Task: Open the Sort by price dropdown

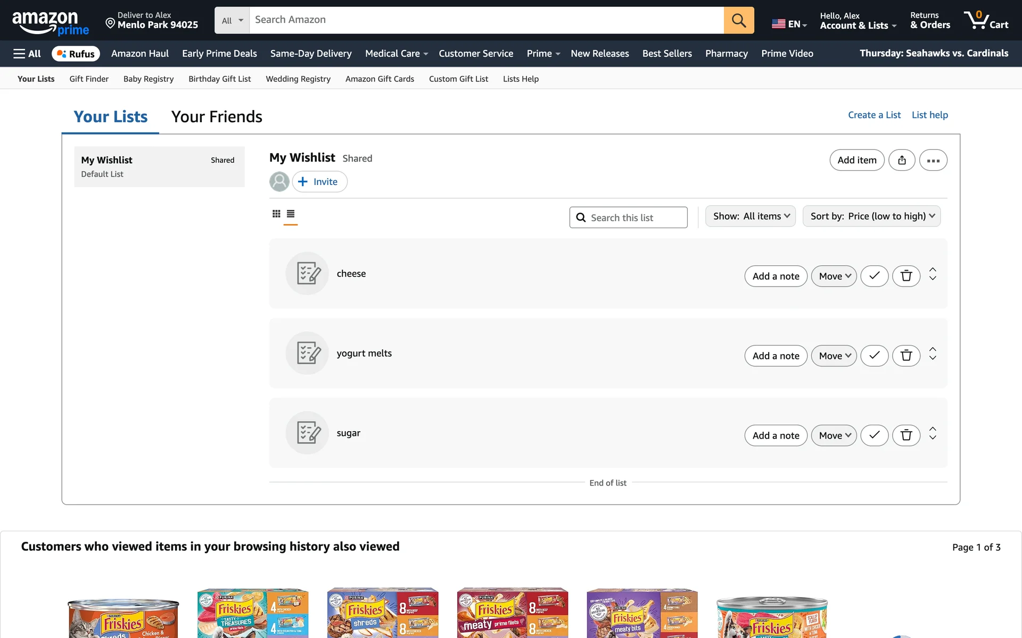Action: coord(871,216)
